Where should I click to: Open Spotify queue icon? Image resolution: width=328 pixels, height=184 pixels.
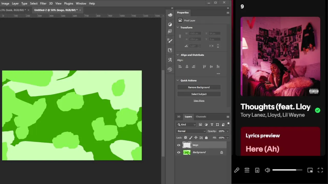(247, 170)
